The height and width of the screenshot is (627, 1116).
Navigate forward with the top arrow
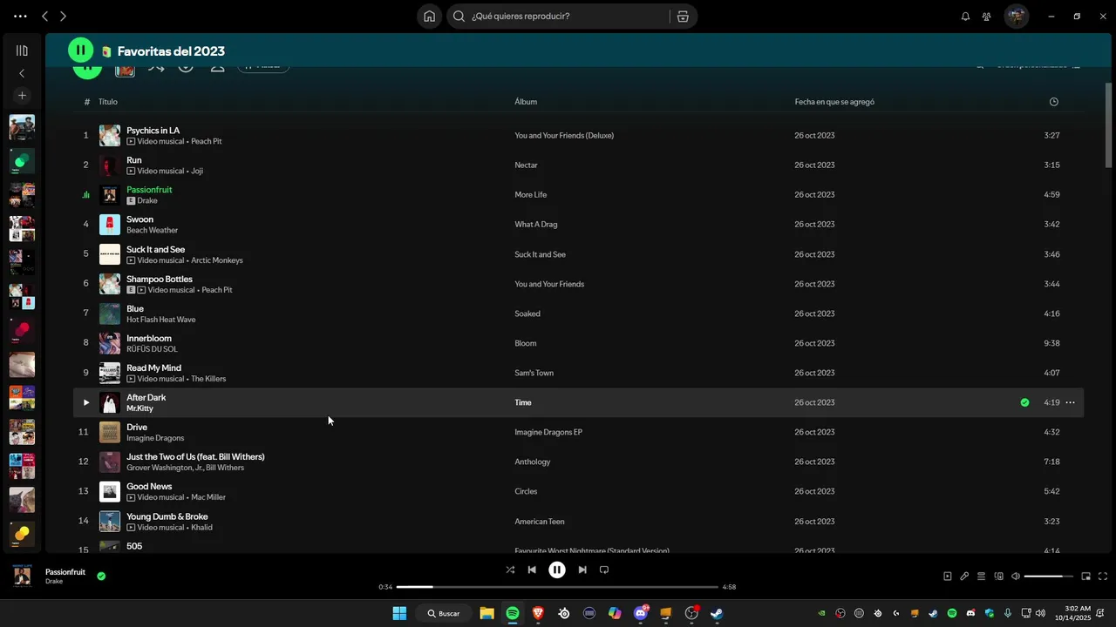[63, 16]
